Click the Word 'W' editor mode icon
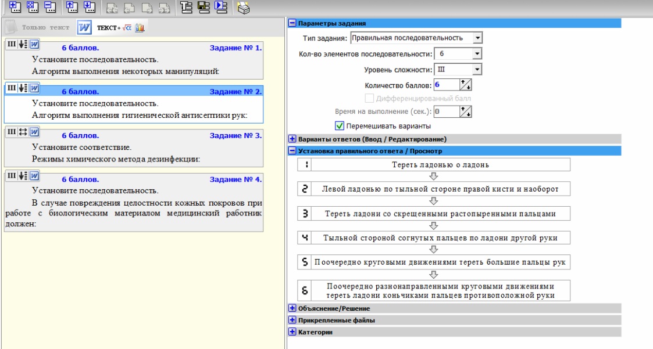The image size is (653, 349). (84, 28)
